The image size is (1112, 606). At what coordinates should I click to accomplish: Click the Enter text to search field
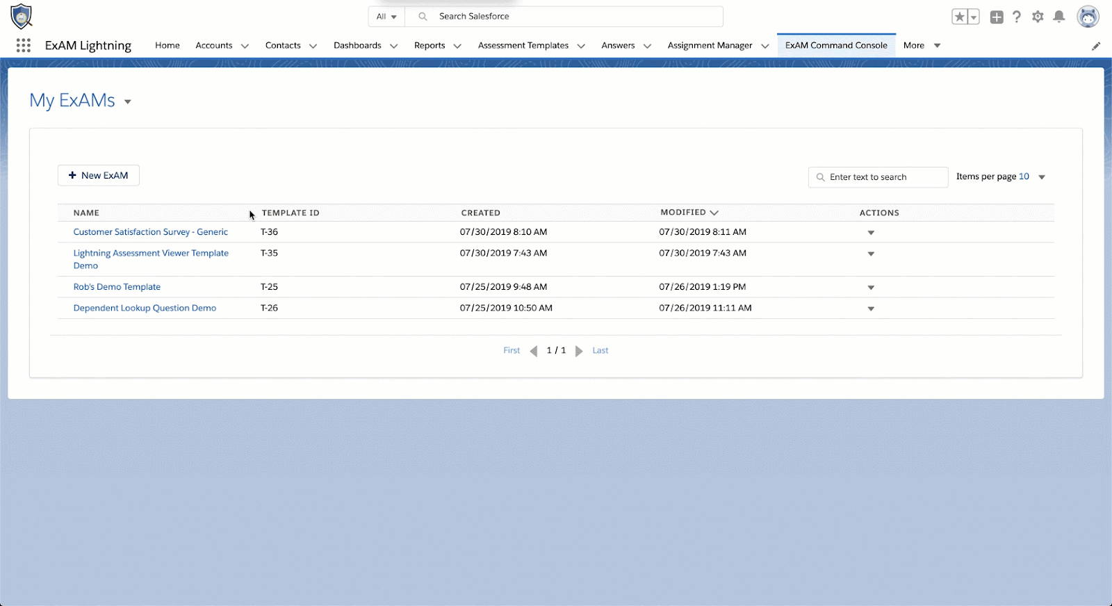click(x=878, y=177)
